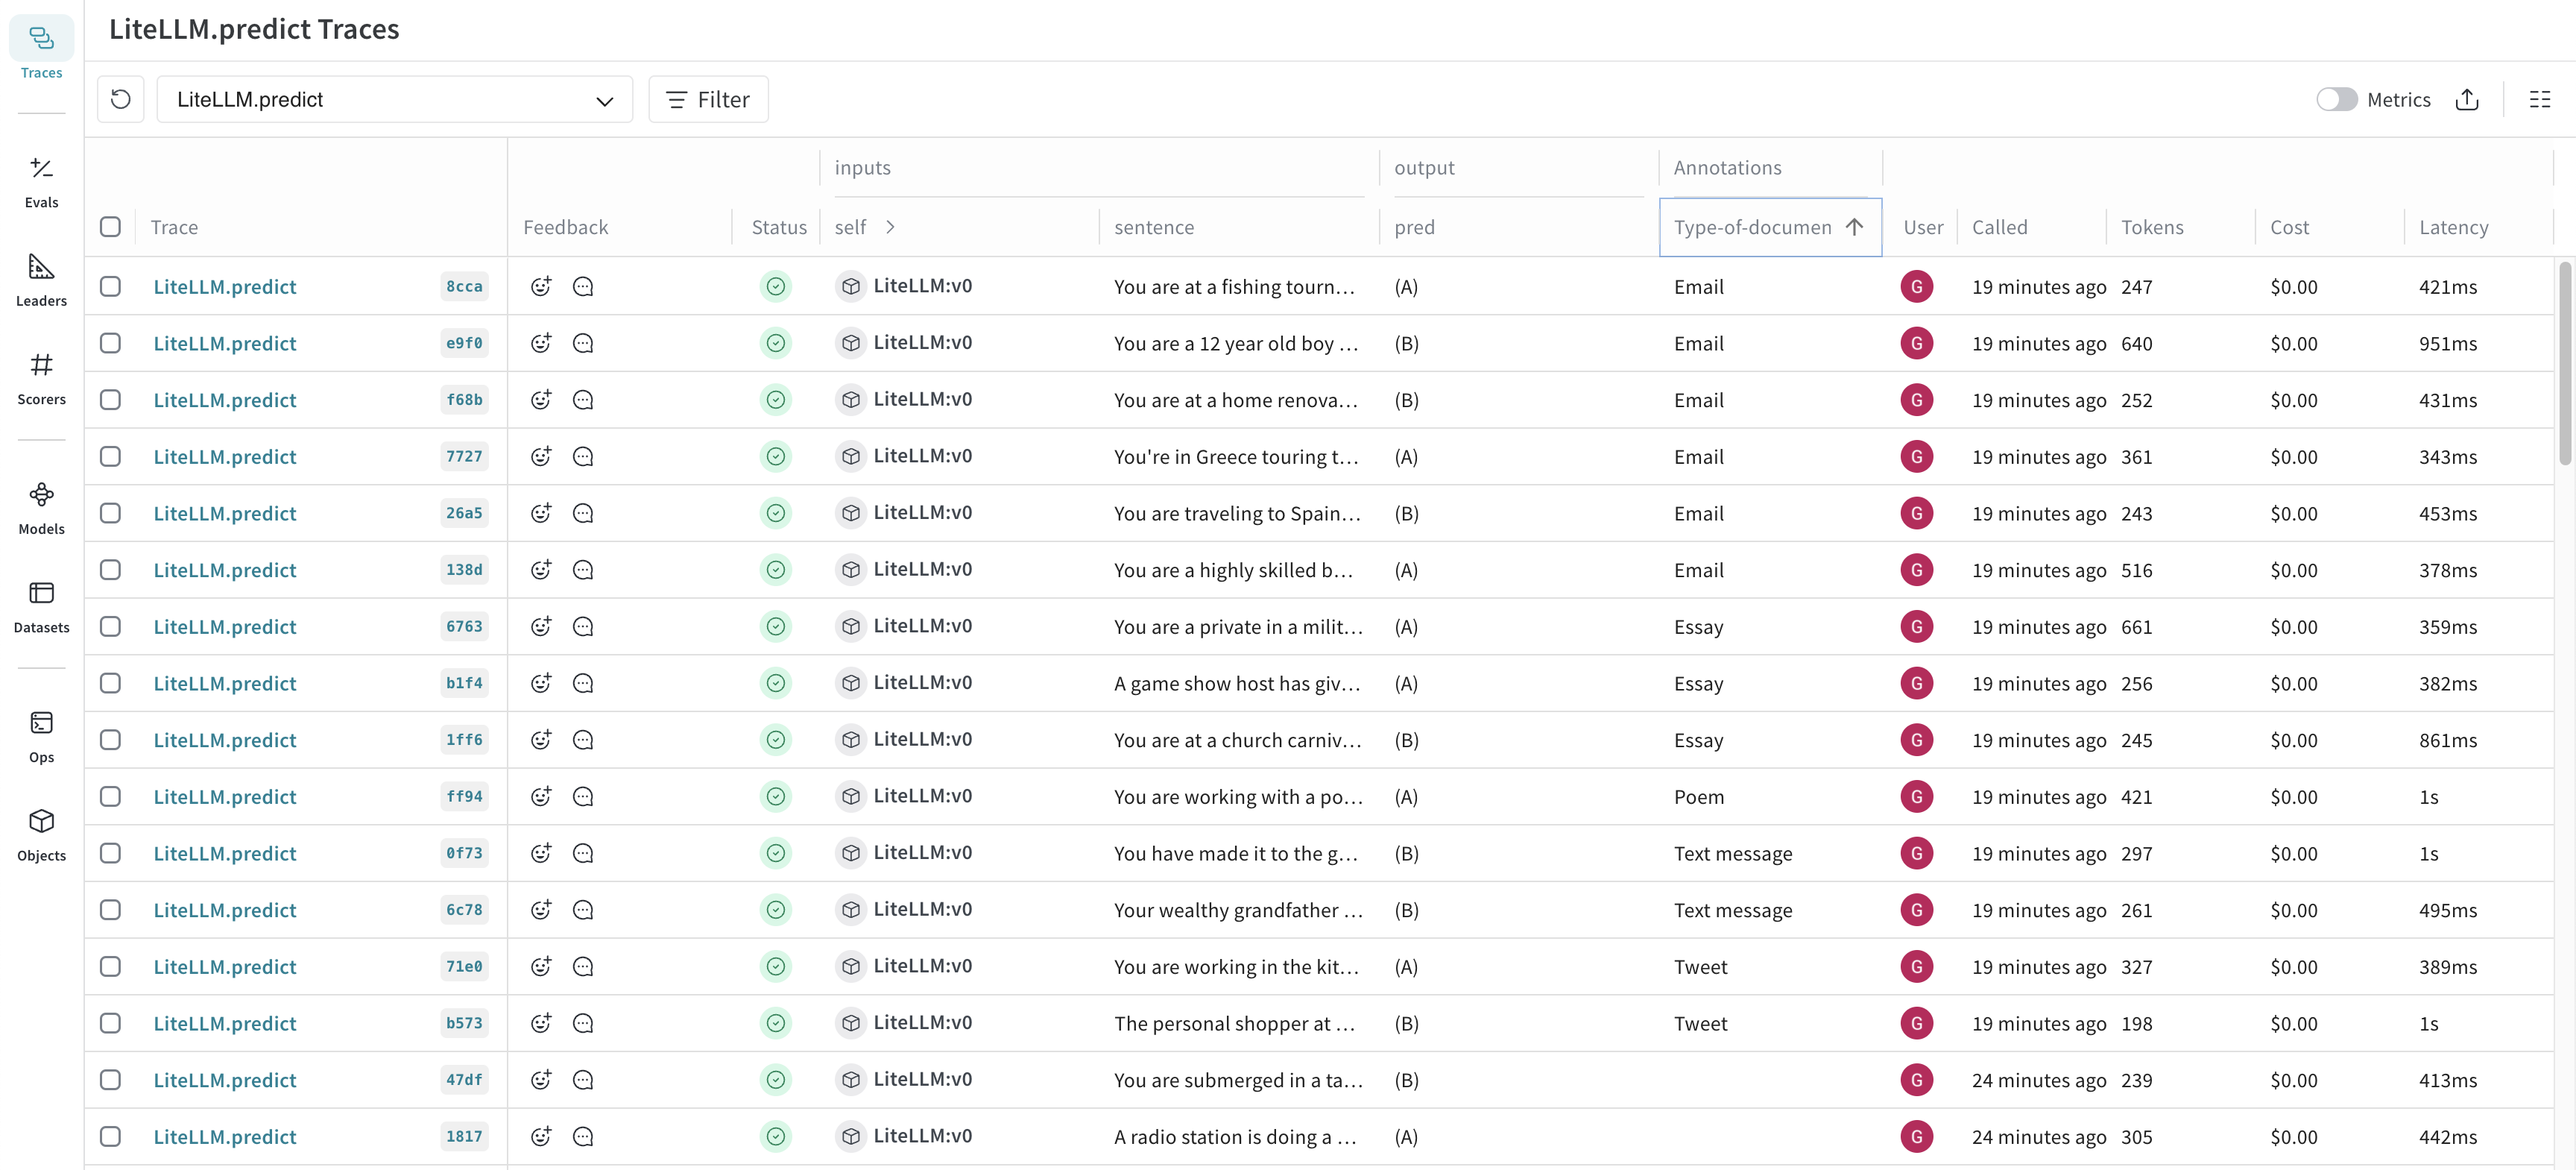This screenshot has height=1170, width=2576.
Task: Add note comment on trace 1ff6
Action: coord(583,740)
